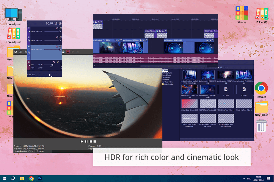Image resolution: width=274 pixels, height=182 pixels.
Task: Open Pan/Crop on shutterstock_705666 clip
Action: (141, 40)
